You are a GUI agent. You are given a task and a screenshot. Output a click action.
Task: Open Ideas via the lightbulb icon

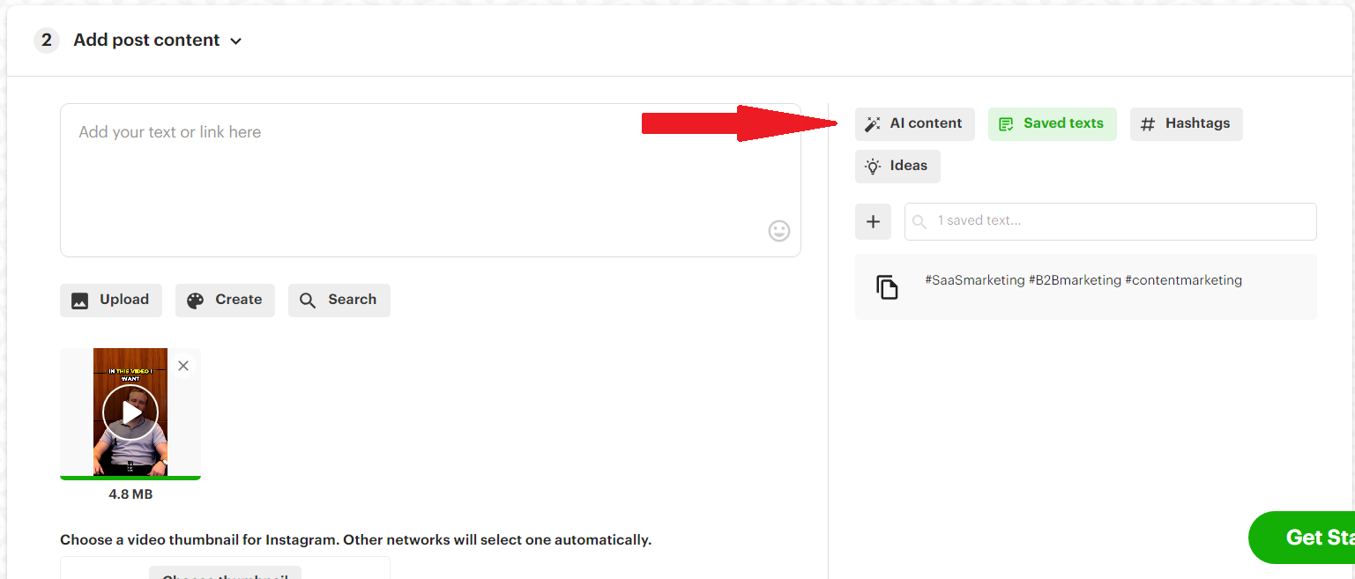872,166
